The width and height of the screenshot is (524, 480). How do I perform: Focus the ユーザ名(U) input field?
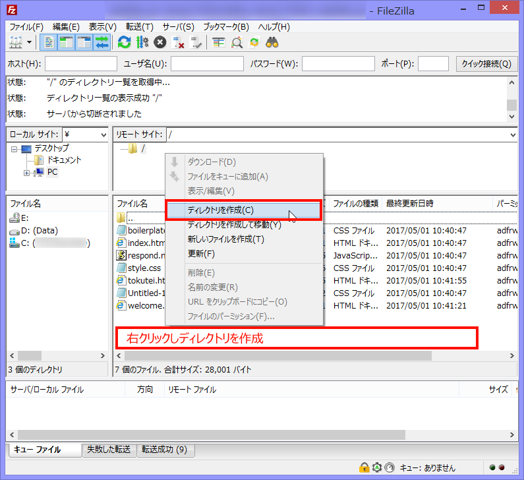point(207,63)
